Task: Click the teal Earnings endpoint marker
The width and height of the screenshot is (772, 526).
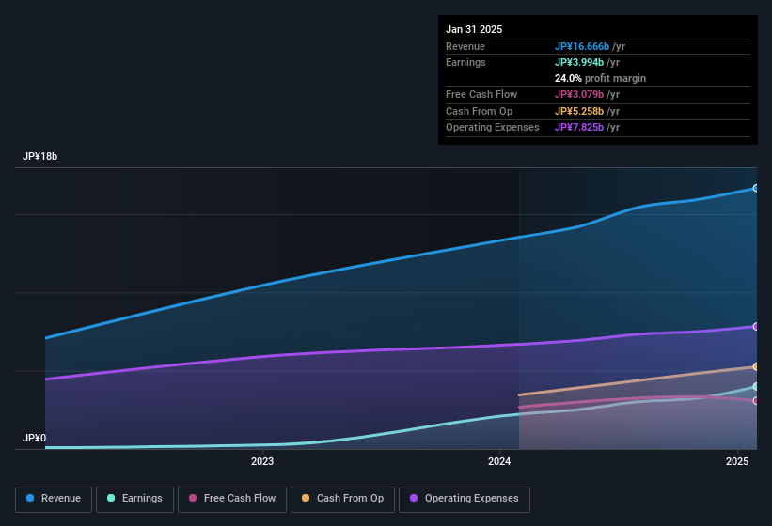Action: click(756, 387)
